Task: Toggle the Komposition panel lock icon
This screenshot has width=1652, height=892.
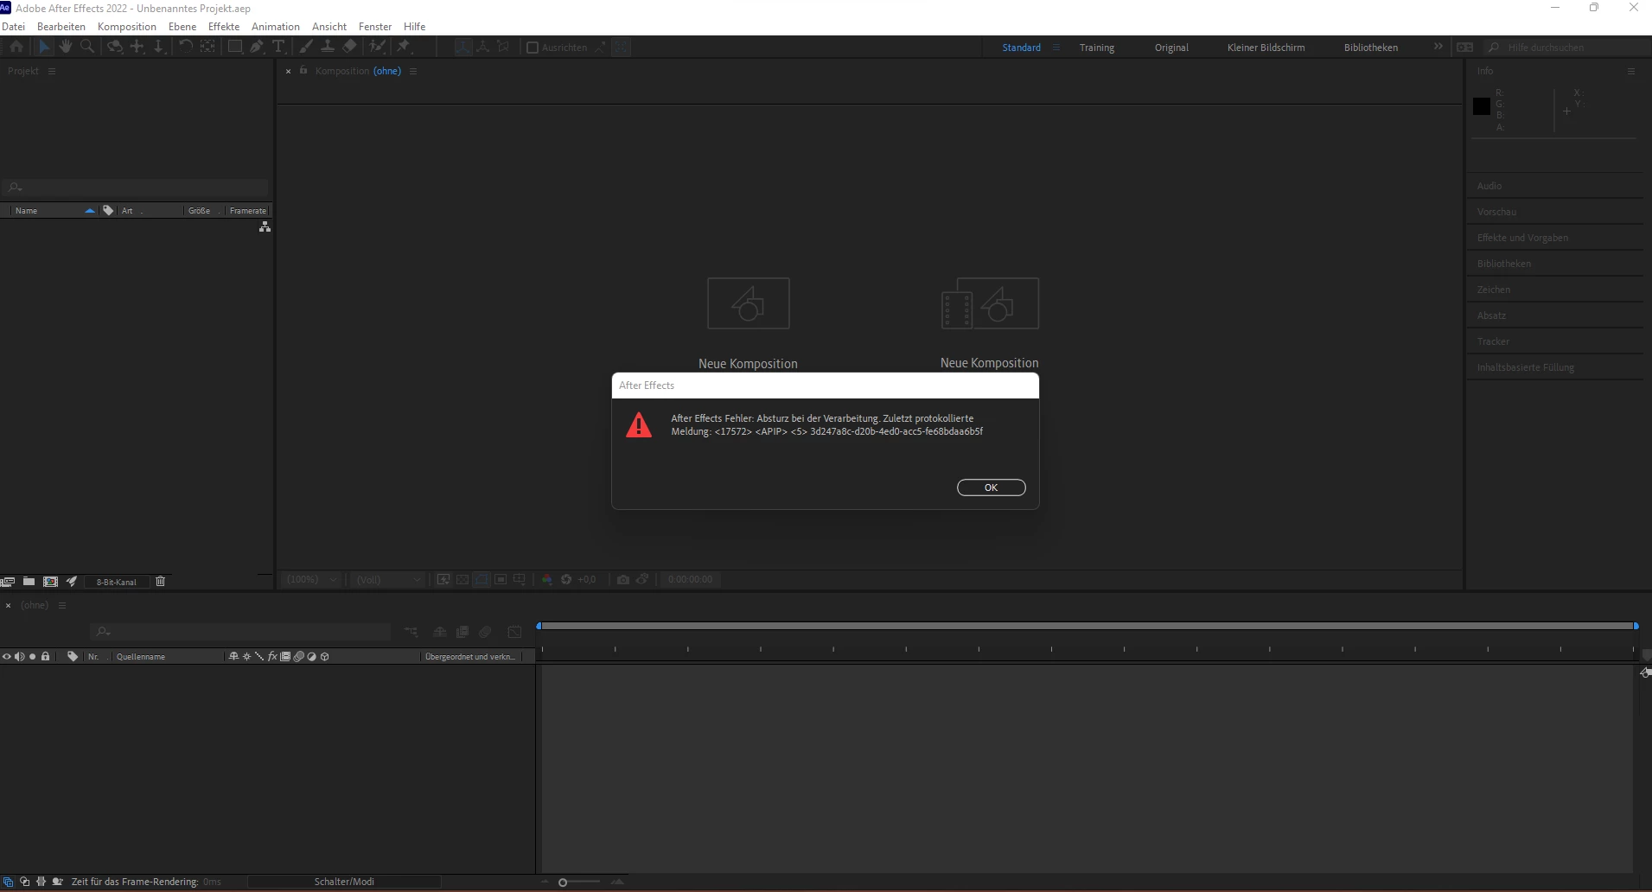Action: pyautogui.click(x=303, y=70)
